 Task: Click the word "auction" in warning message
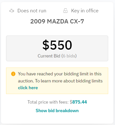tap(25, 81)
